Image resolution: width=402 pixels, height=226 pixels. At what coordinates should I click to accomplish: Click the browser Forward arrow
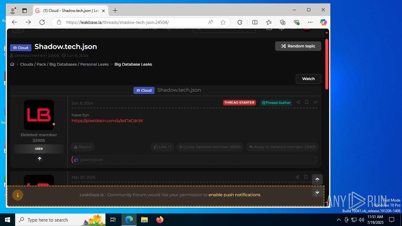click(28, 22)
